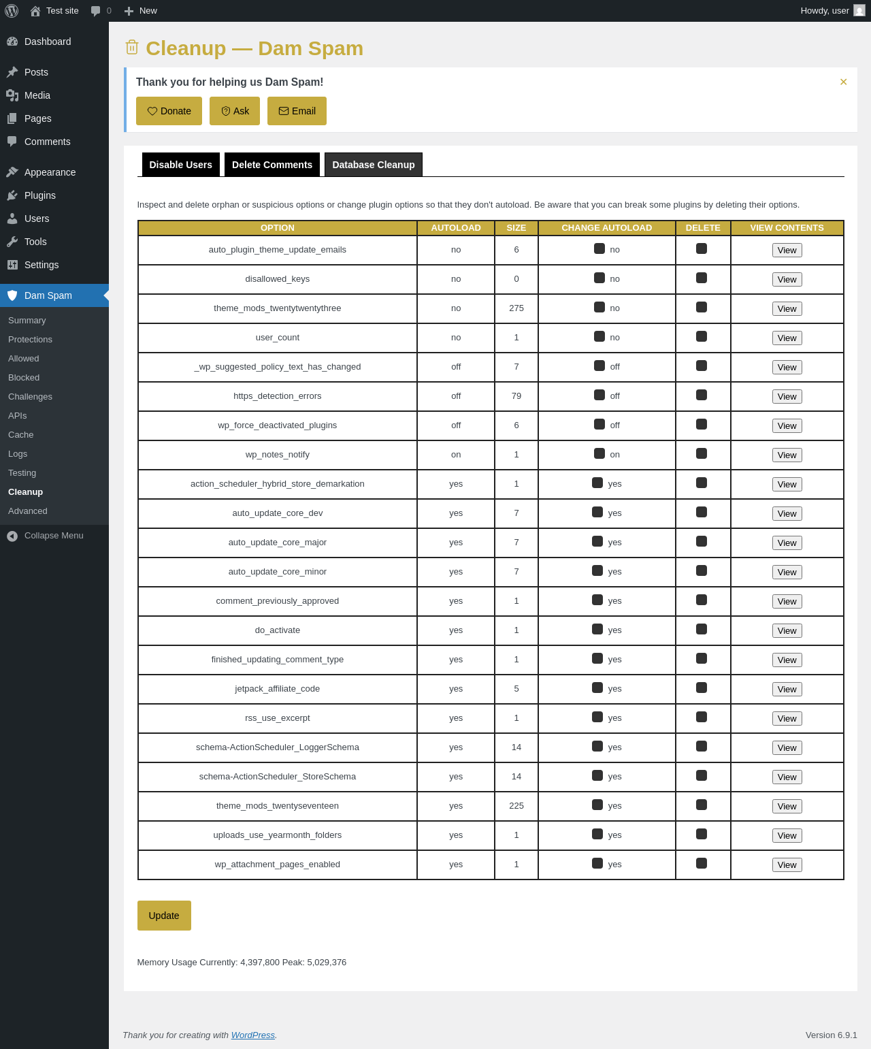
Task: Open Tools using the wrench icon
Action: coord(12,242)
